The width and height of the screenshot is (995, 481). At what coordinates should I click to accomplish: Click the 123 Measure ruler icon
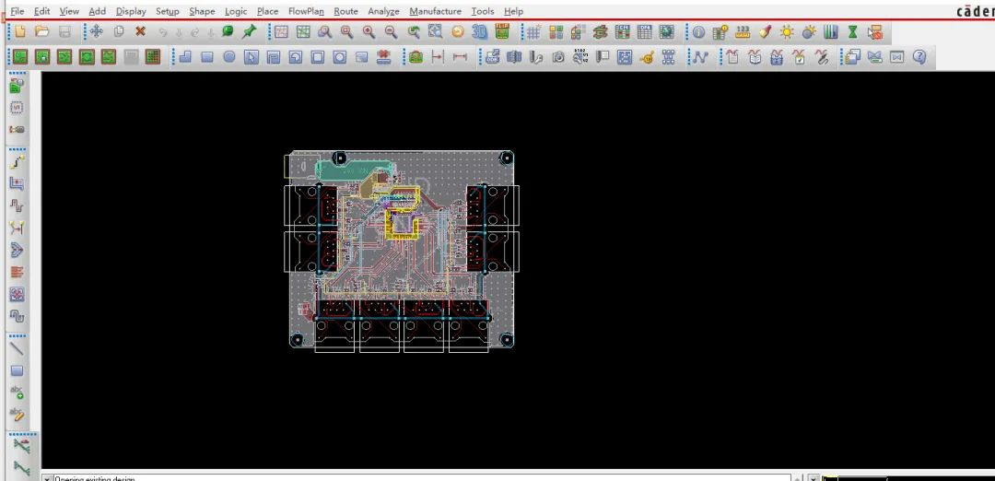743,31
